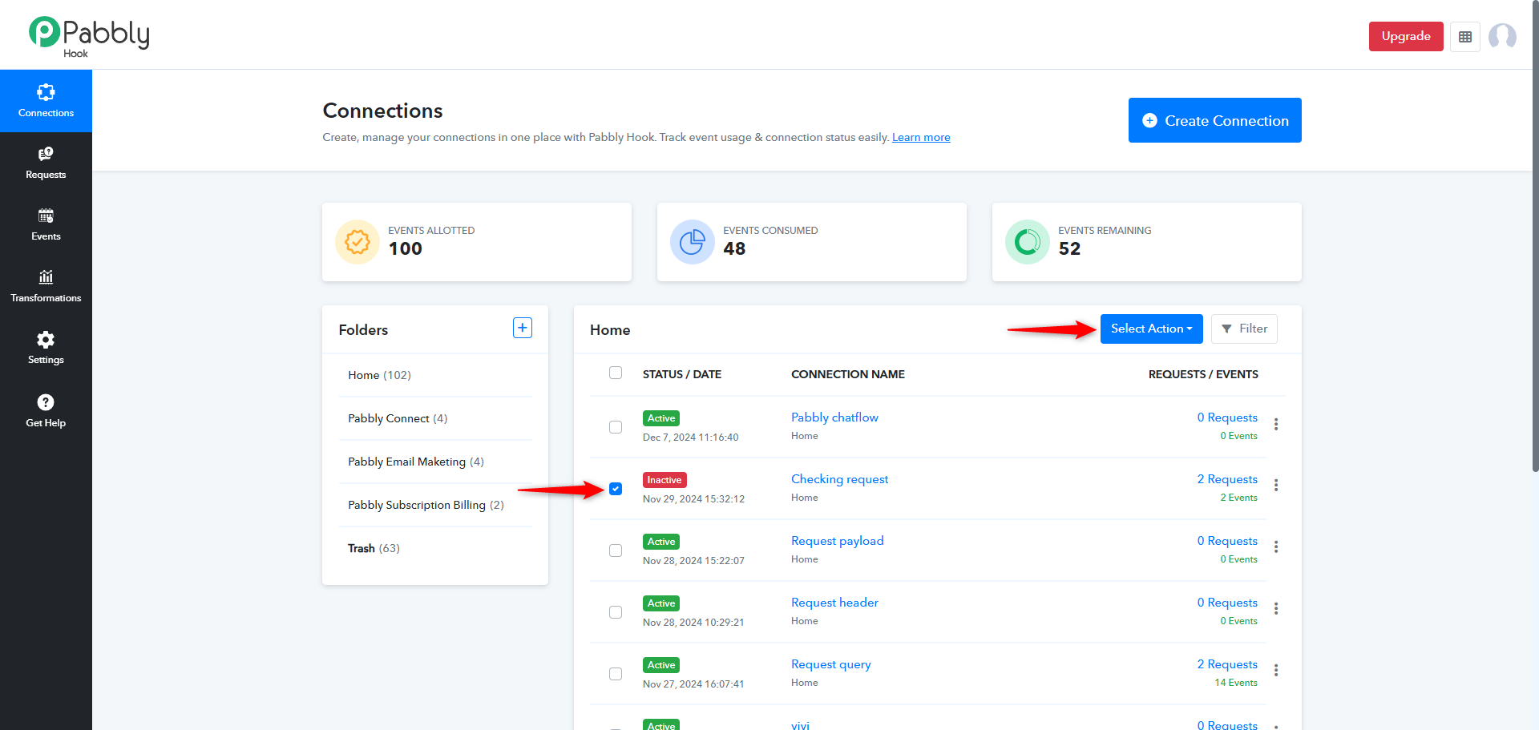The height and width of the screenshot is (730, 1539).
Task: Open the Events sidebar section
Action: [46, 224]
